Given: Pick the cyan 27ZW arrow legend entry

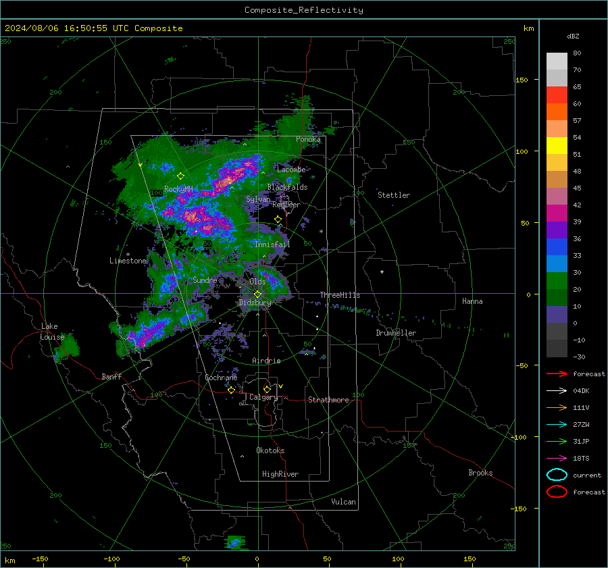Looking at the screenshot, I should click(557, 425).
